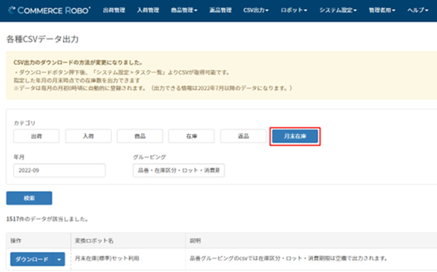Select the 入荷 category button
Viewport: 437px width, 272px height.
[x=88, y=136]
